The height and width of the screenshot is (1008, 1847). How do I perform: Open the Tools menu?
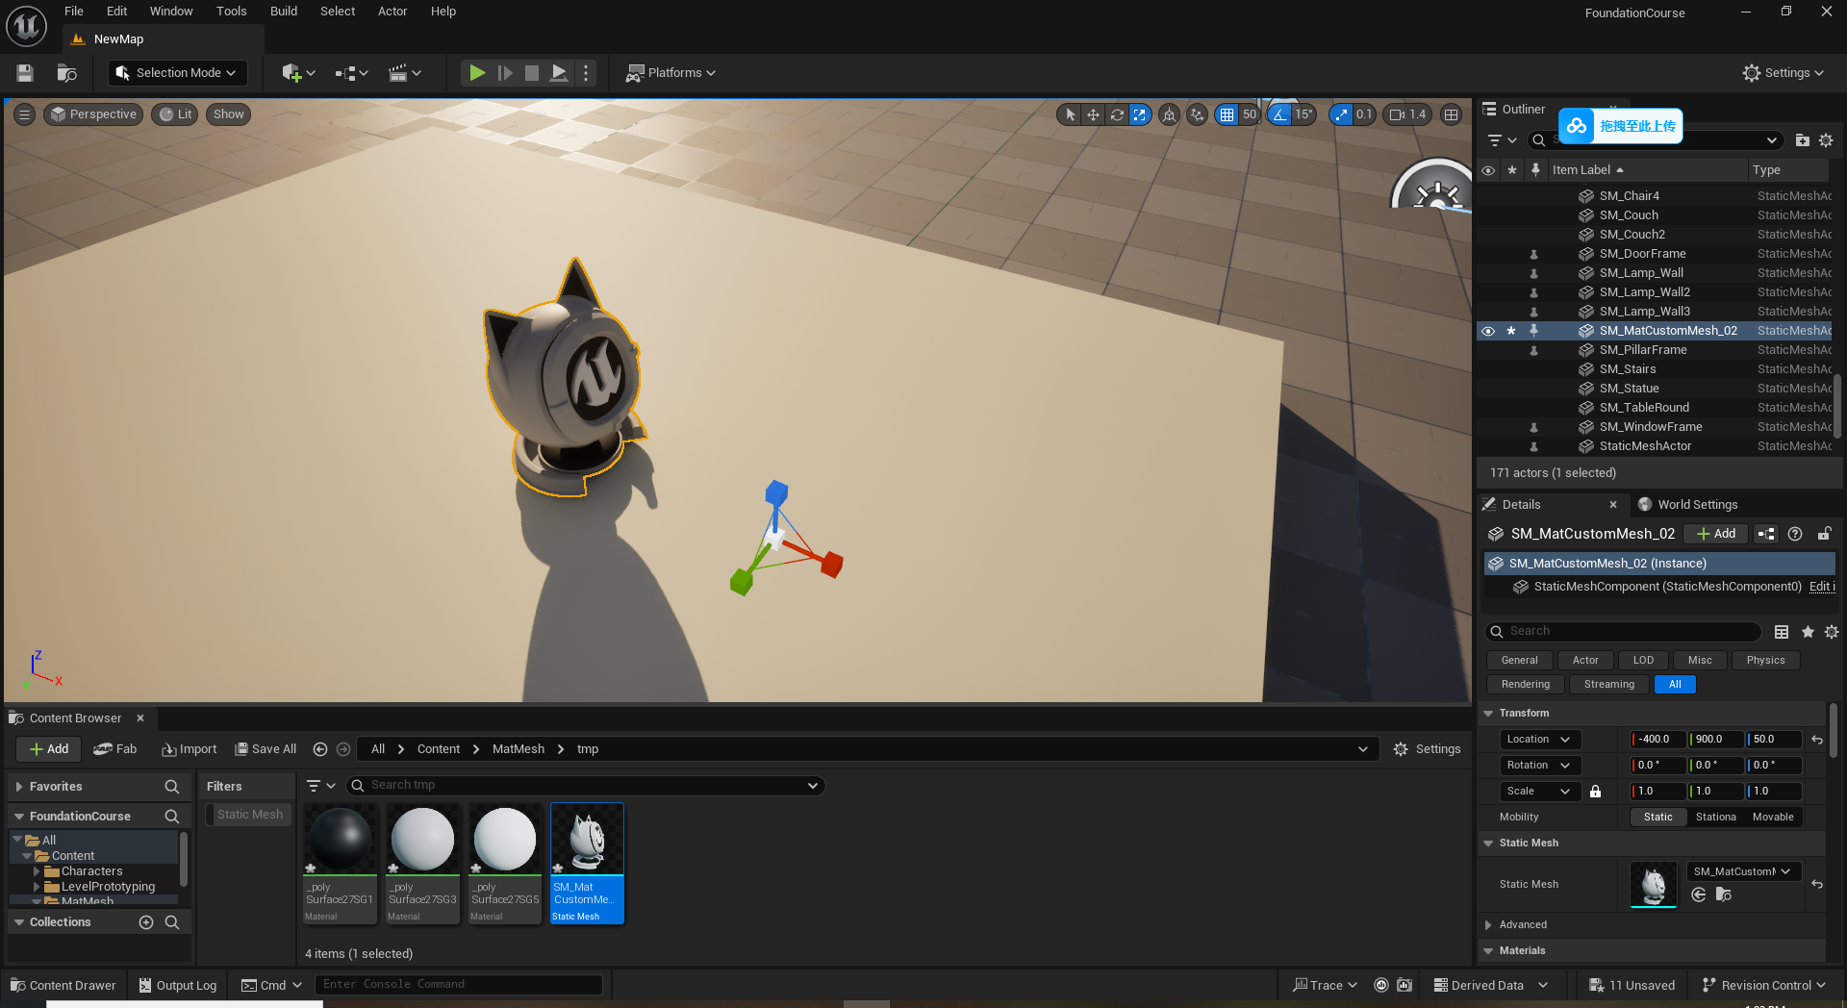tap(231, 12)
